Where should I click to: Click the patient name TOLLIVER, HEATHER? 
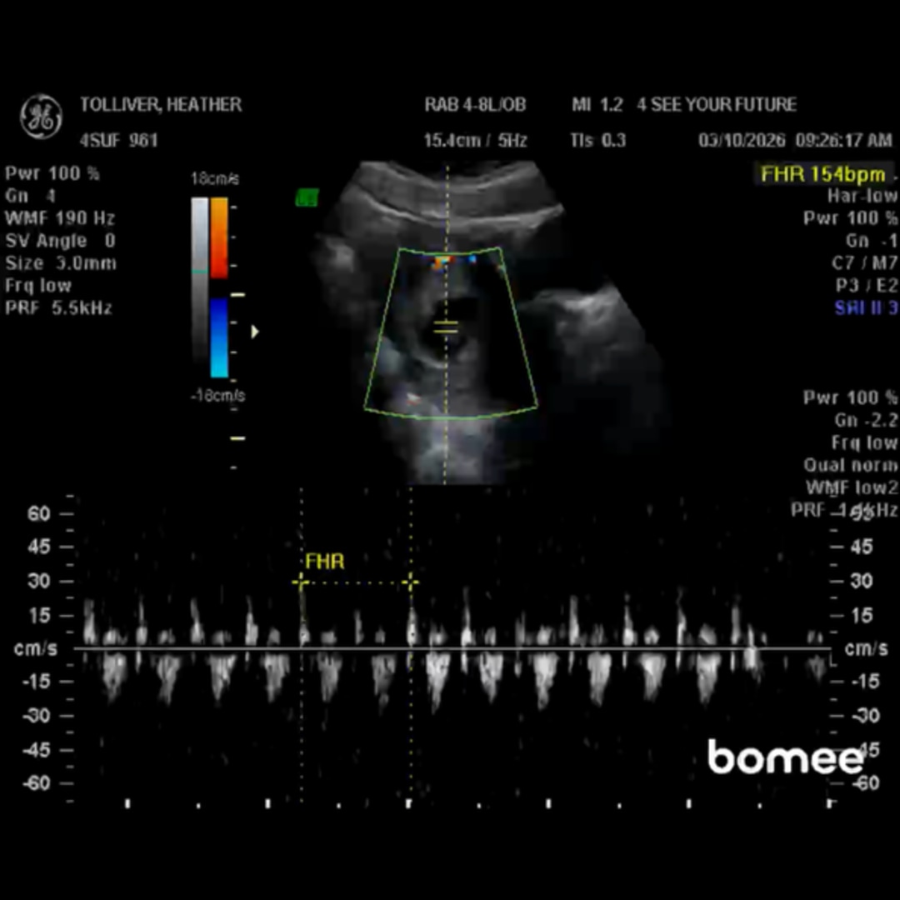click(161, 105)
